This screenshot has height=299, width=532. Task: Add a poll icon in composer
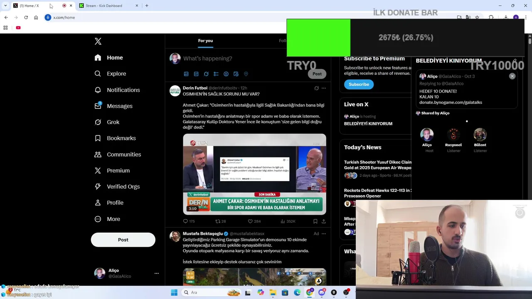216,74
